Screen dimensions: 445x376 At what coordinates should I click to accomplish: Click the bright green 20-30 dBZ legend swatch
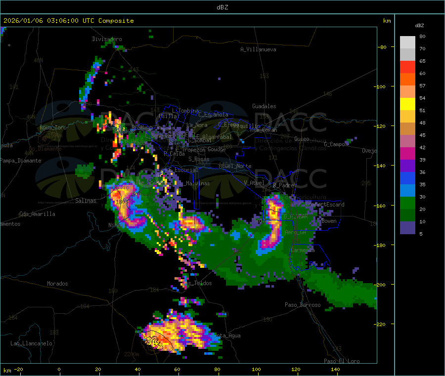click(x=407, y=203)
